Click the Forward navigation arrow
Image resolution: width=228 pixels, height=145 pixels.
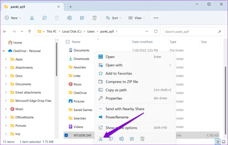tap(14, 31)
